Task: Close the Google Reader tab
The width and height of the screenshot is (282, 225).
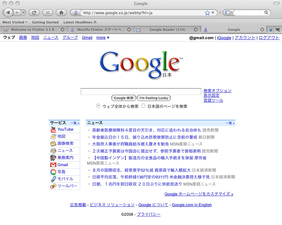Action: (196, 30)
